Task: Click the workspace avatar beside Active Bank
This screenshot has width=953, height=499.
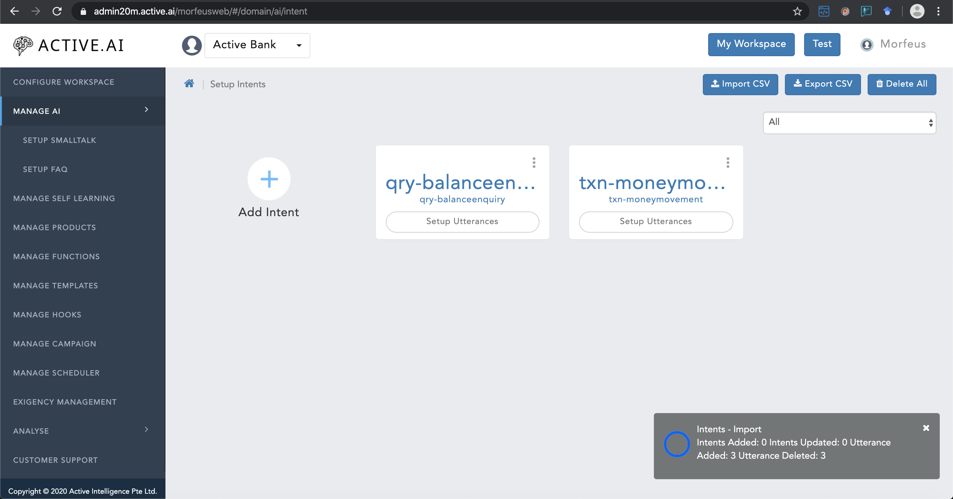Action: (x=192, y=45)
